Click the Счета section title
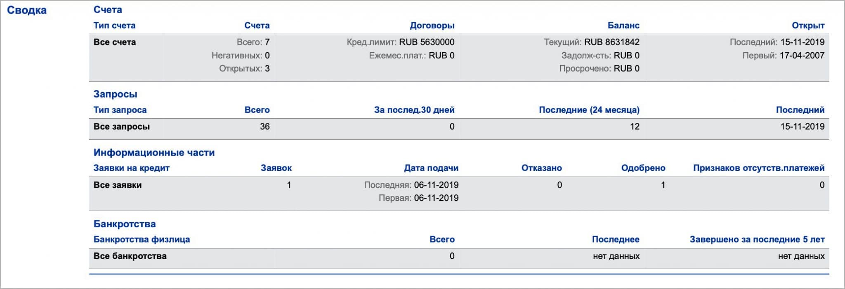Screen dimensions: 845x289 coord(108,9)
